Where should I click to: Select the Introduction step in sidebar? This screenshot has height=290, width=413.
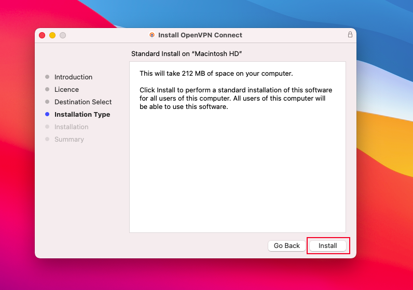click(x=73, y=77)
